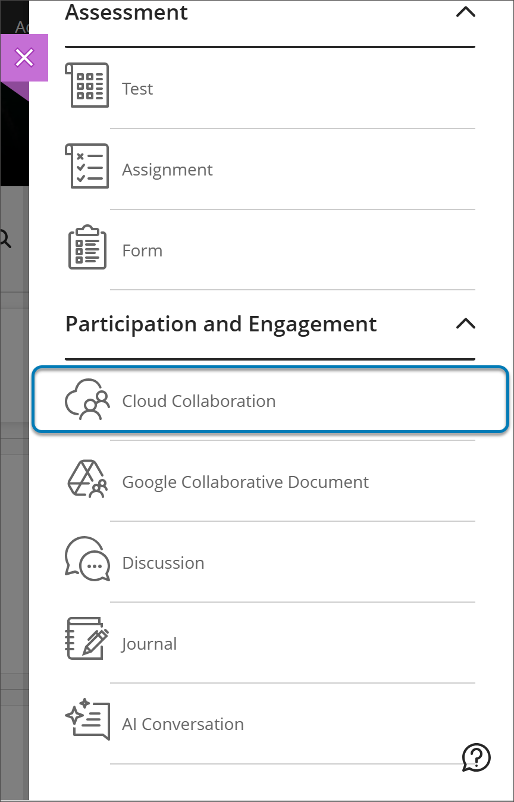The width and height of the screenshot is (514, 802).
Task: Click the Cloud Collaboration icon
Action: click(x=87, y=399)
